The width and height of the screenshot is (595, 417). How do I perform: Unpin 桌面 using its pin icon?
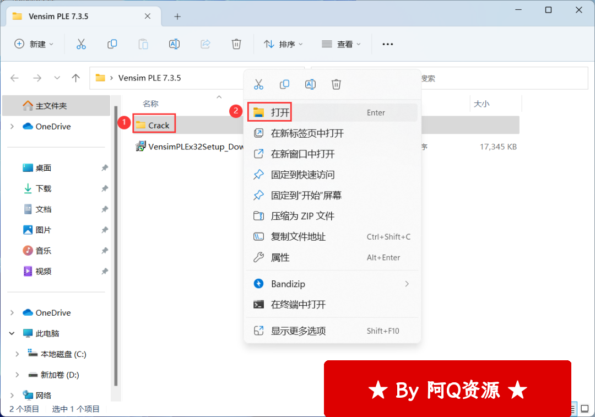pos(105,168)
